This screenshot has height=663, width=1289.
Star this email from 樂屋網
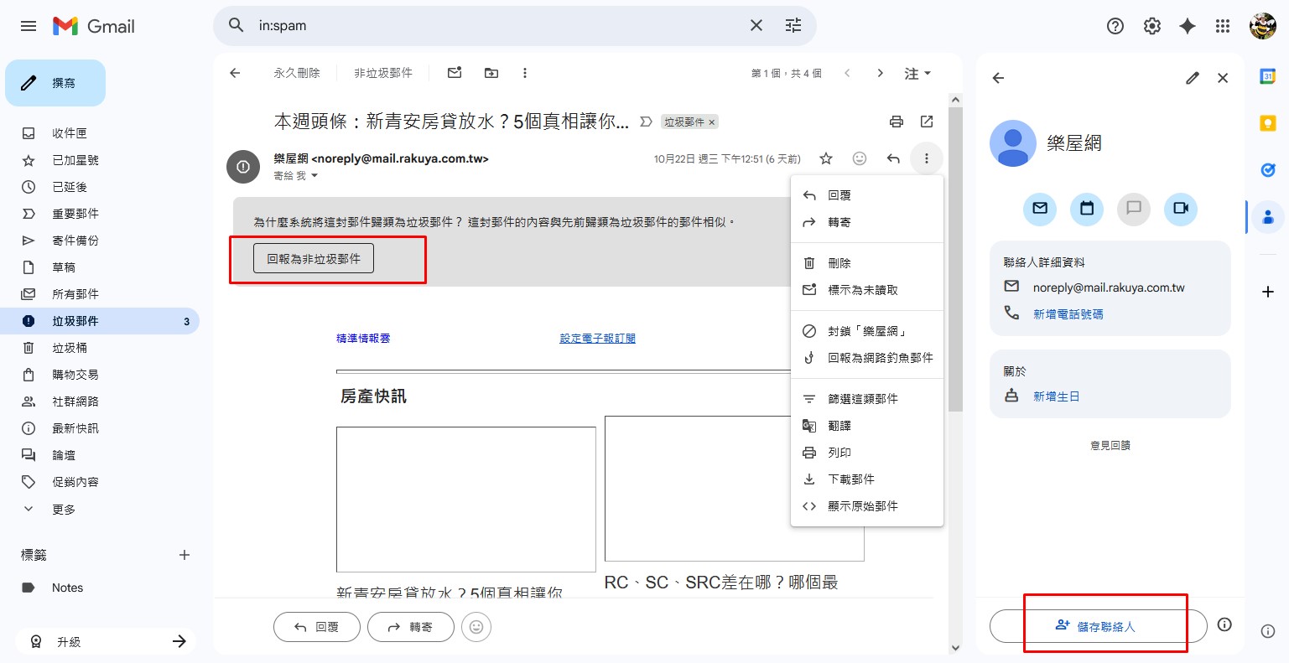point(826,158)
